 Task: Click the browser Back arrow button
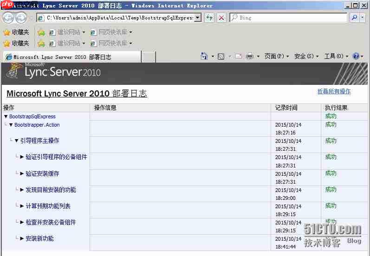(x=8, y=18)
